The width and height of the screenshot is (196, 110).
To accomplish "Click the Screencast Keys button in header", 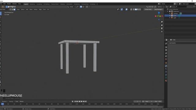I will pyautogui.click(x=148, y=9).
